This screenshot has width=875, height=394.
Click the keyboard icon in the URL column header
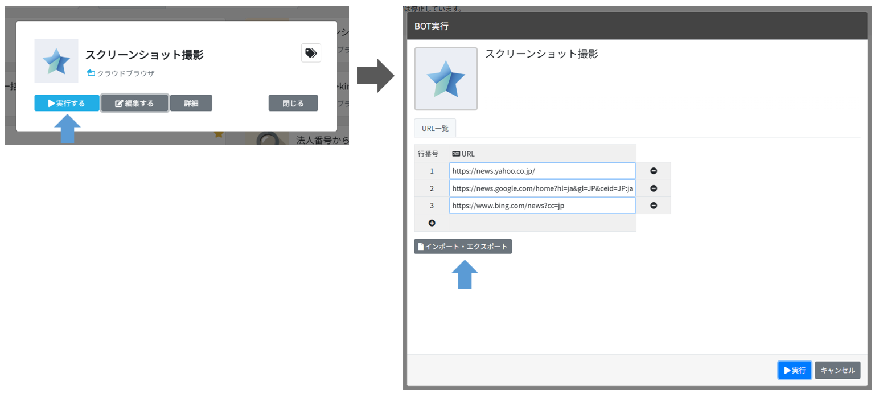tap(455, 153)
